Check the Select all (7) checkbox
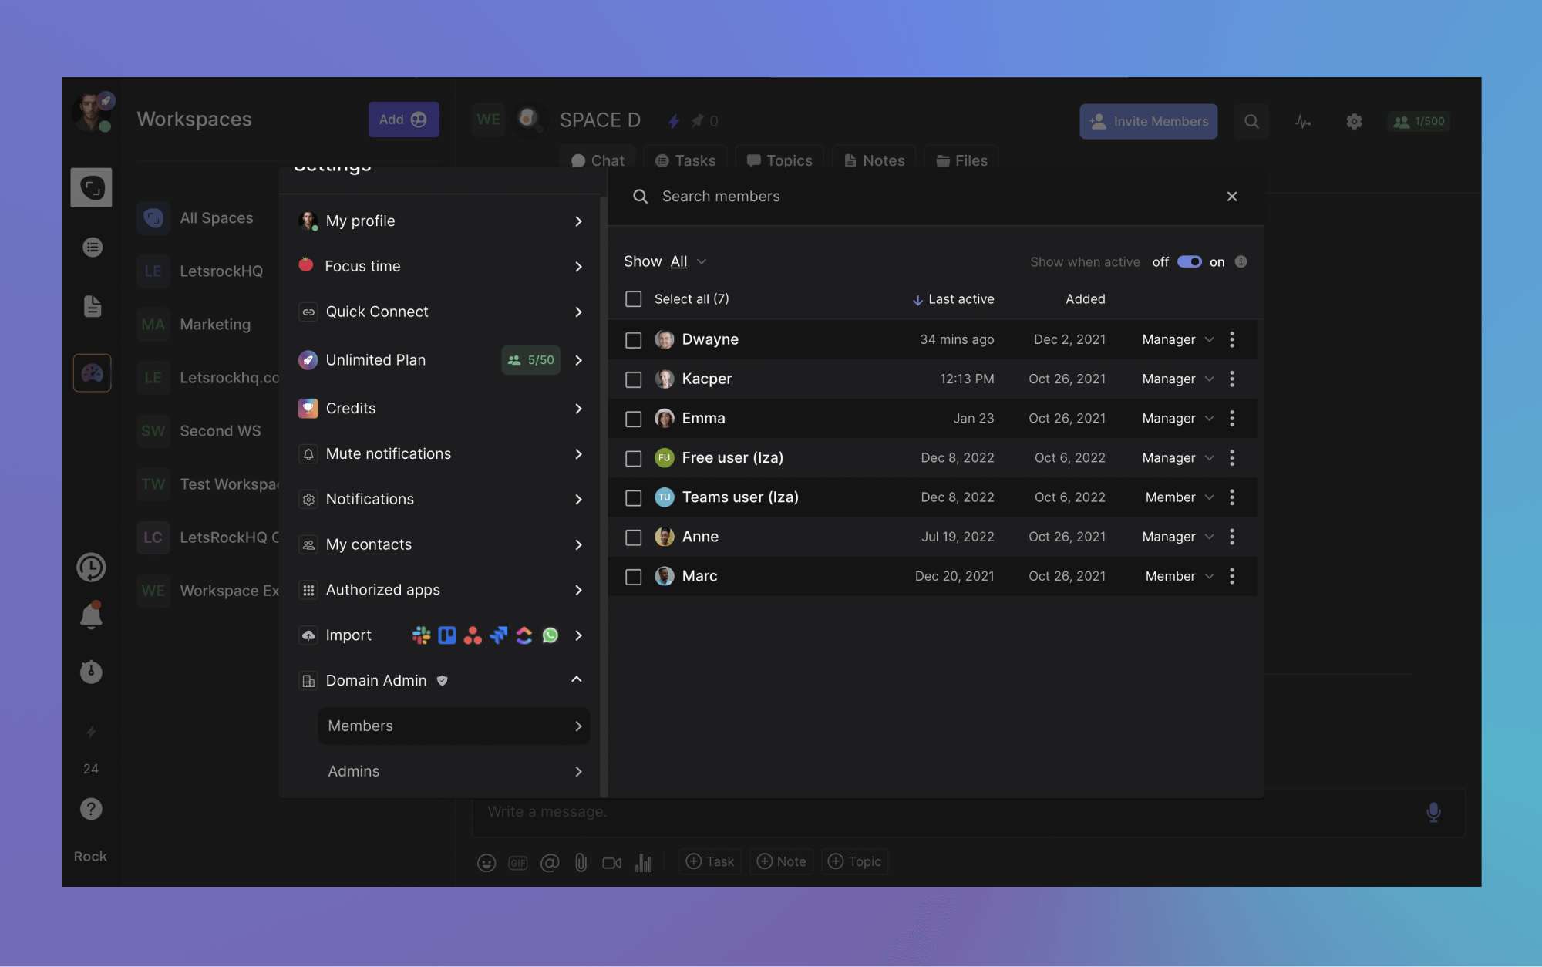The height and width of the screenshot is (967, 1542). 633,298
